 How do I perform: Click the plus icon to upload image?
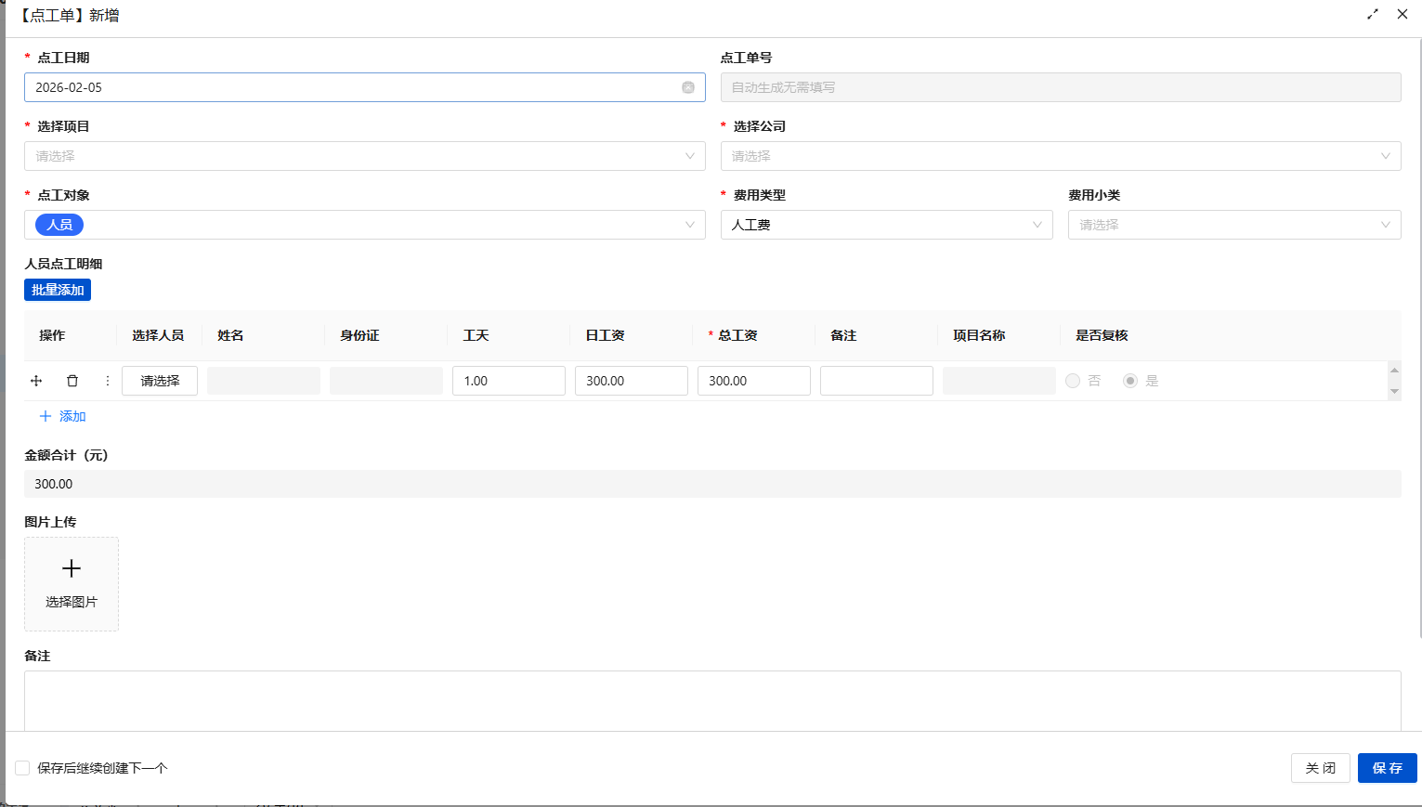coord(72,568)
